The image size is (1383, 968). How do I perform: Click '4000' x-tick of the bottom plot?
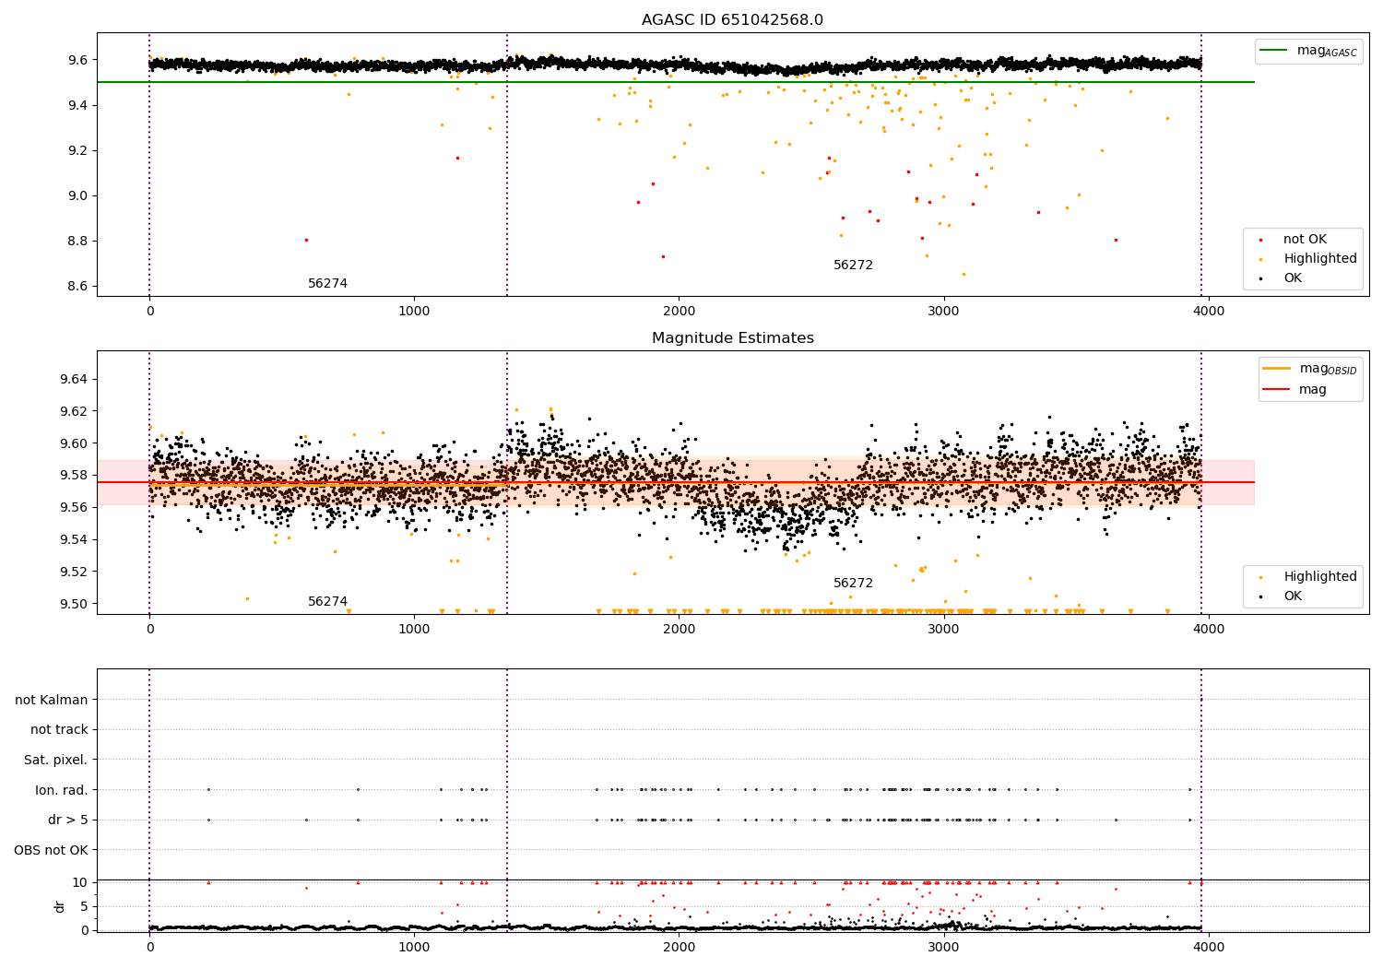(1209, 947)
